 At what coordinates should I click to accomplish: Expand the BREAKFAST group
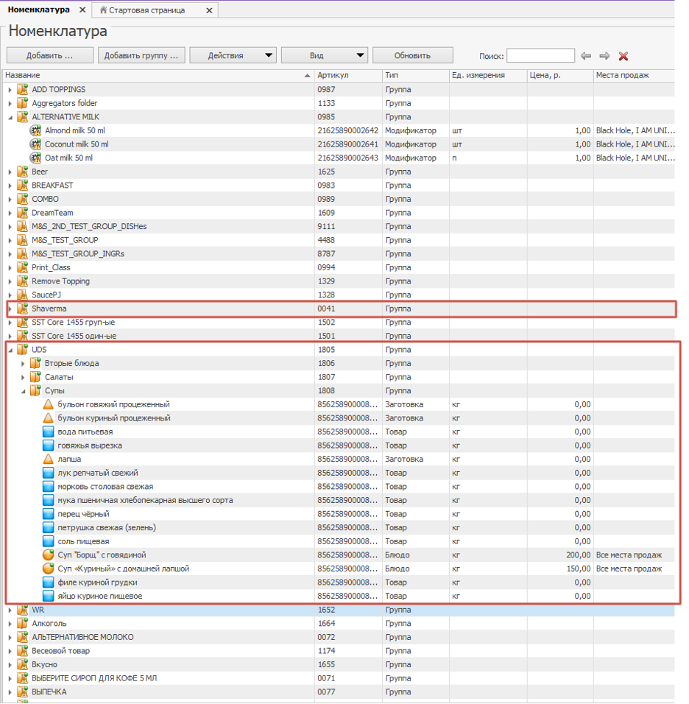(x=10, y=186)
